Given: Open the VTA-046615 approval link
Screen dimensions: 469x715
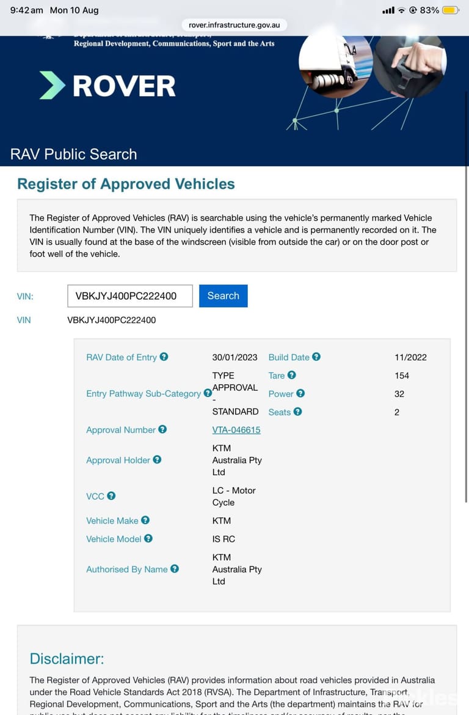Looking at the screenshot, I should [236, 430].
